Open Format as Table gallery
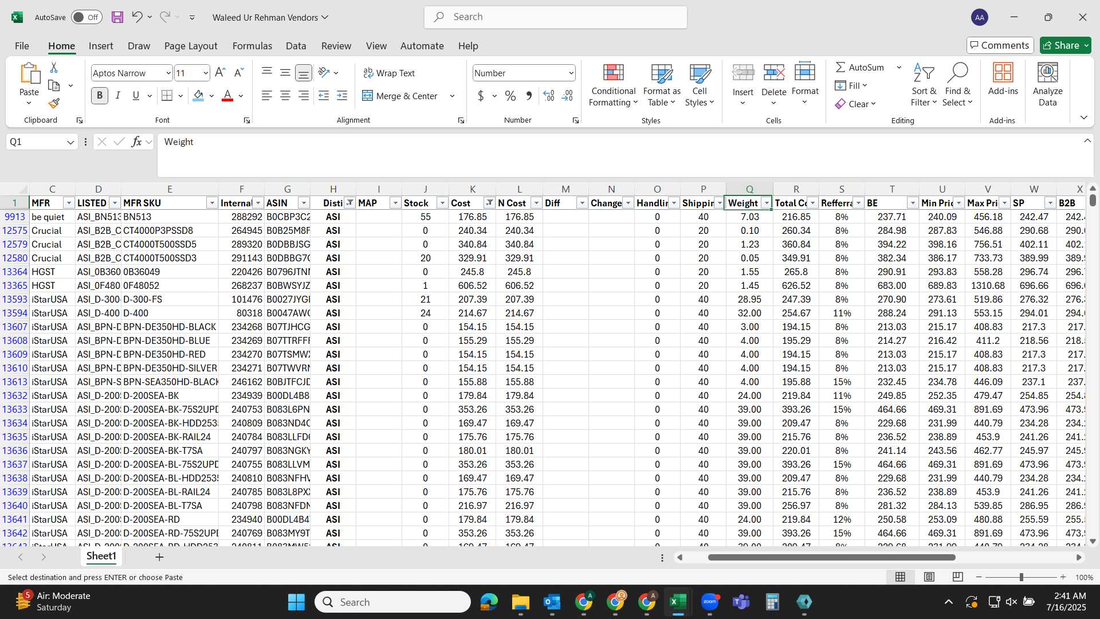Viewport: 1100px width, 619px height. [662, 85]
